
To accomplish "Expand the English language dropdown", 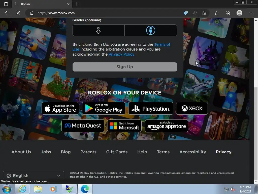I will tap(34, 176).
